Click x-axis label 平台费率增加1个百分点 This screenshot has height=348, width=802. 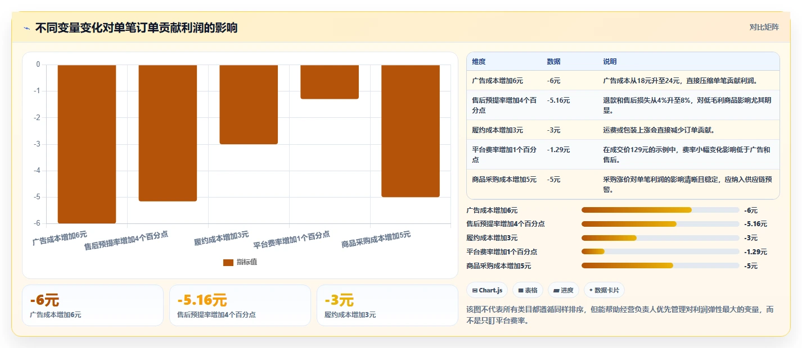click(x=291, y=240)
